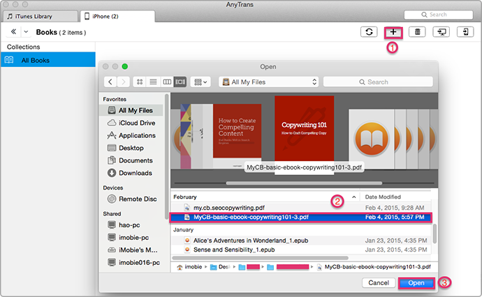Select MyCB-basic-ebook-copywriting101-3.pdf row

pos(301,218)
